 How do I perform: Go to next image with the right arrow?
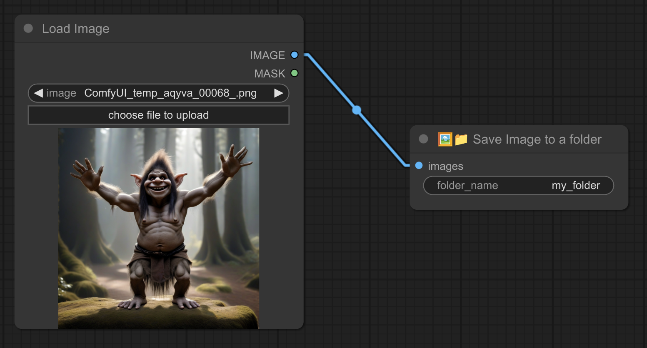point(278,93)
